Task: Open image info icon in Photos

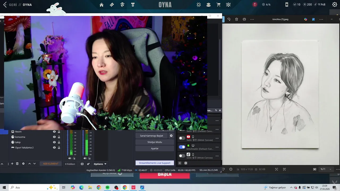Action: point(231,169)
